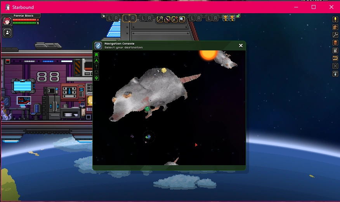This screenshot has height=202, width=340.
Task: Click the beam down arrow icon
Action: (335, 74)
